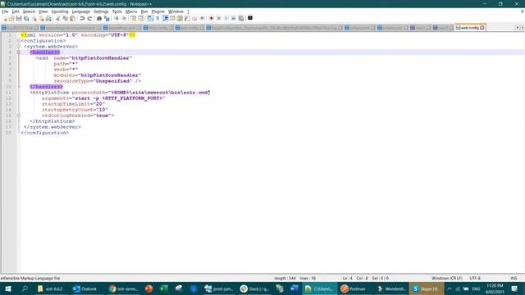Open the Search menu
This screenshot has width=525, height=295.
29,11
